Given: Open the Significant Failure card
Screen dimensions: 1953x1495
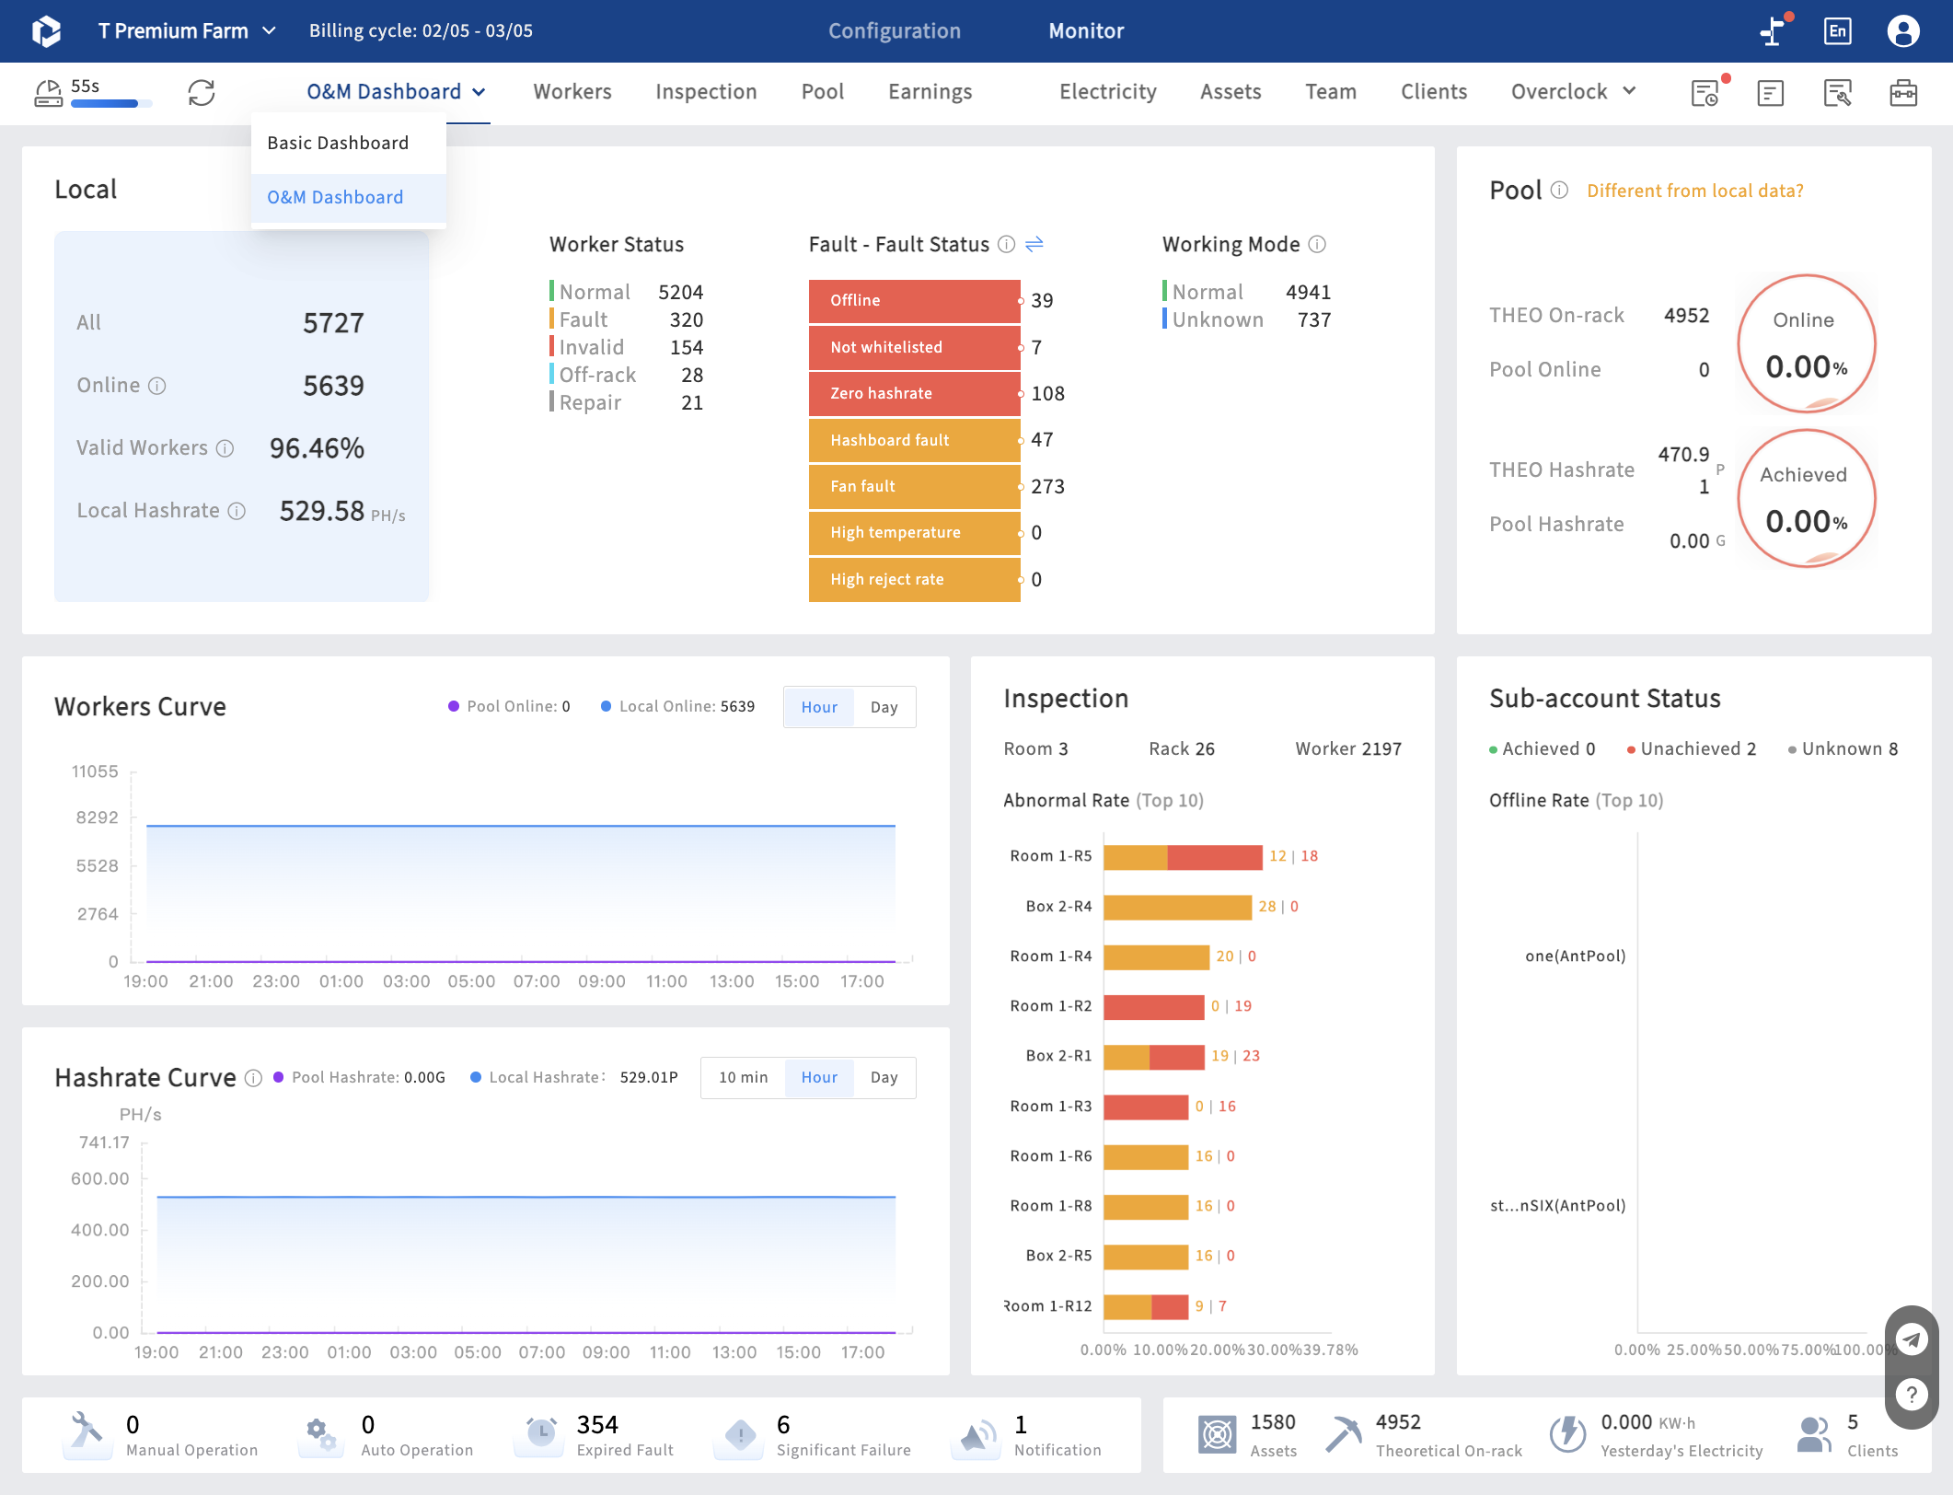Looking at the screenshot, I should point(814,1435).
